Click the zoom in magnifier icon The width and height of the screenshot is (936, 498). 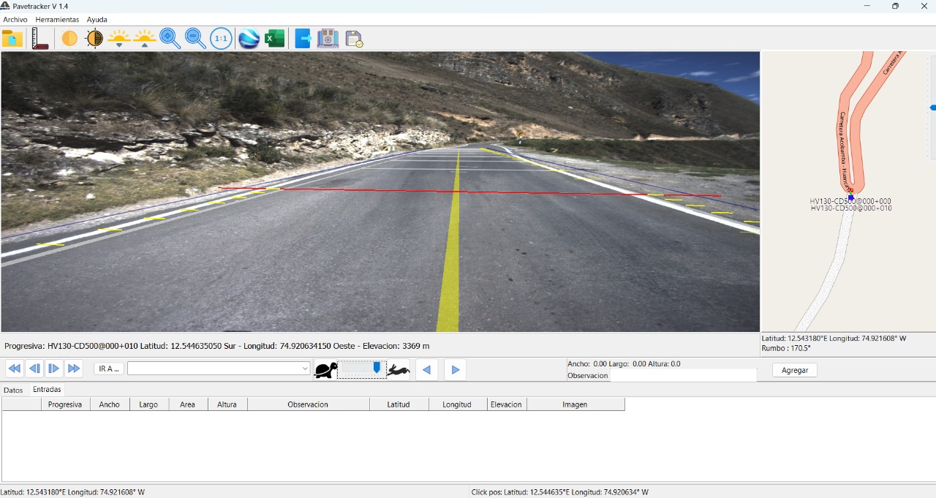170,38
